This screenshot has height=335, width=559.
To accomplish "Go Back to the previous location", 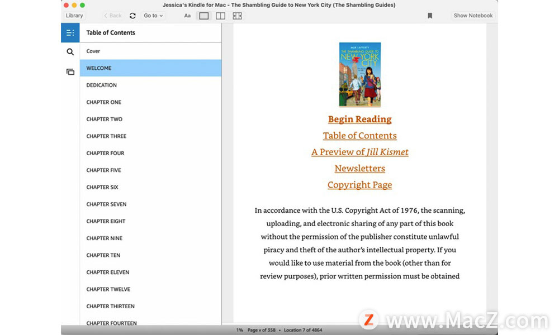I will point(113,16).
